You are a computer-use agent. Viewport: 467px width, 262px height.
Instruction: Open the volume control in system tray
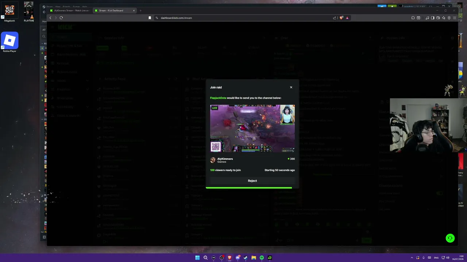pos(448,258)
